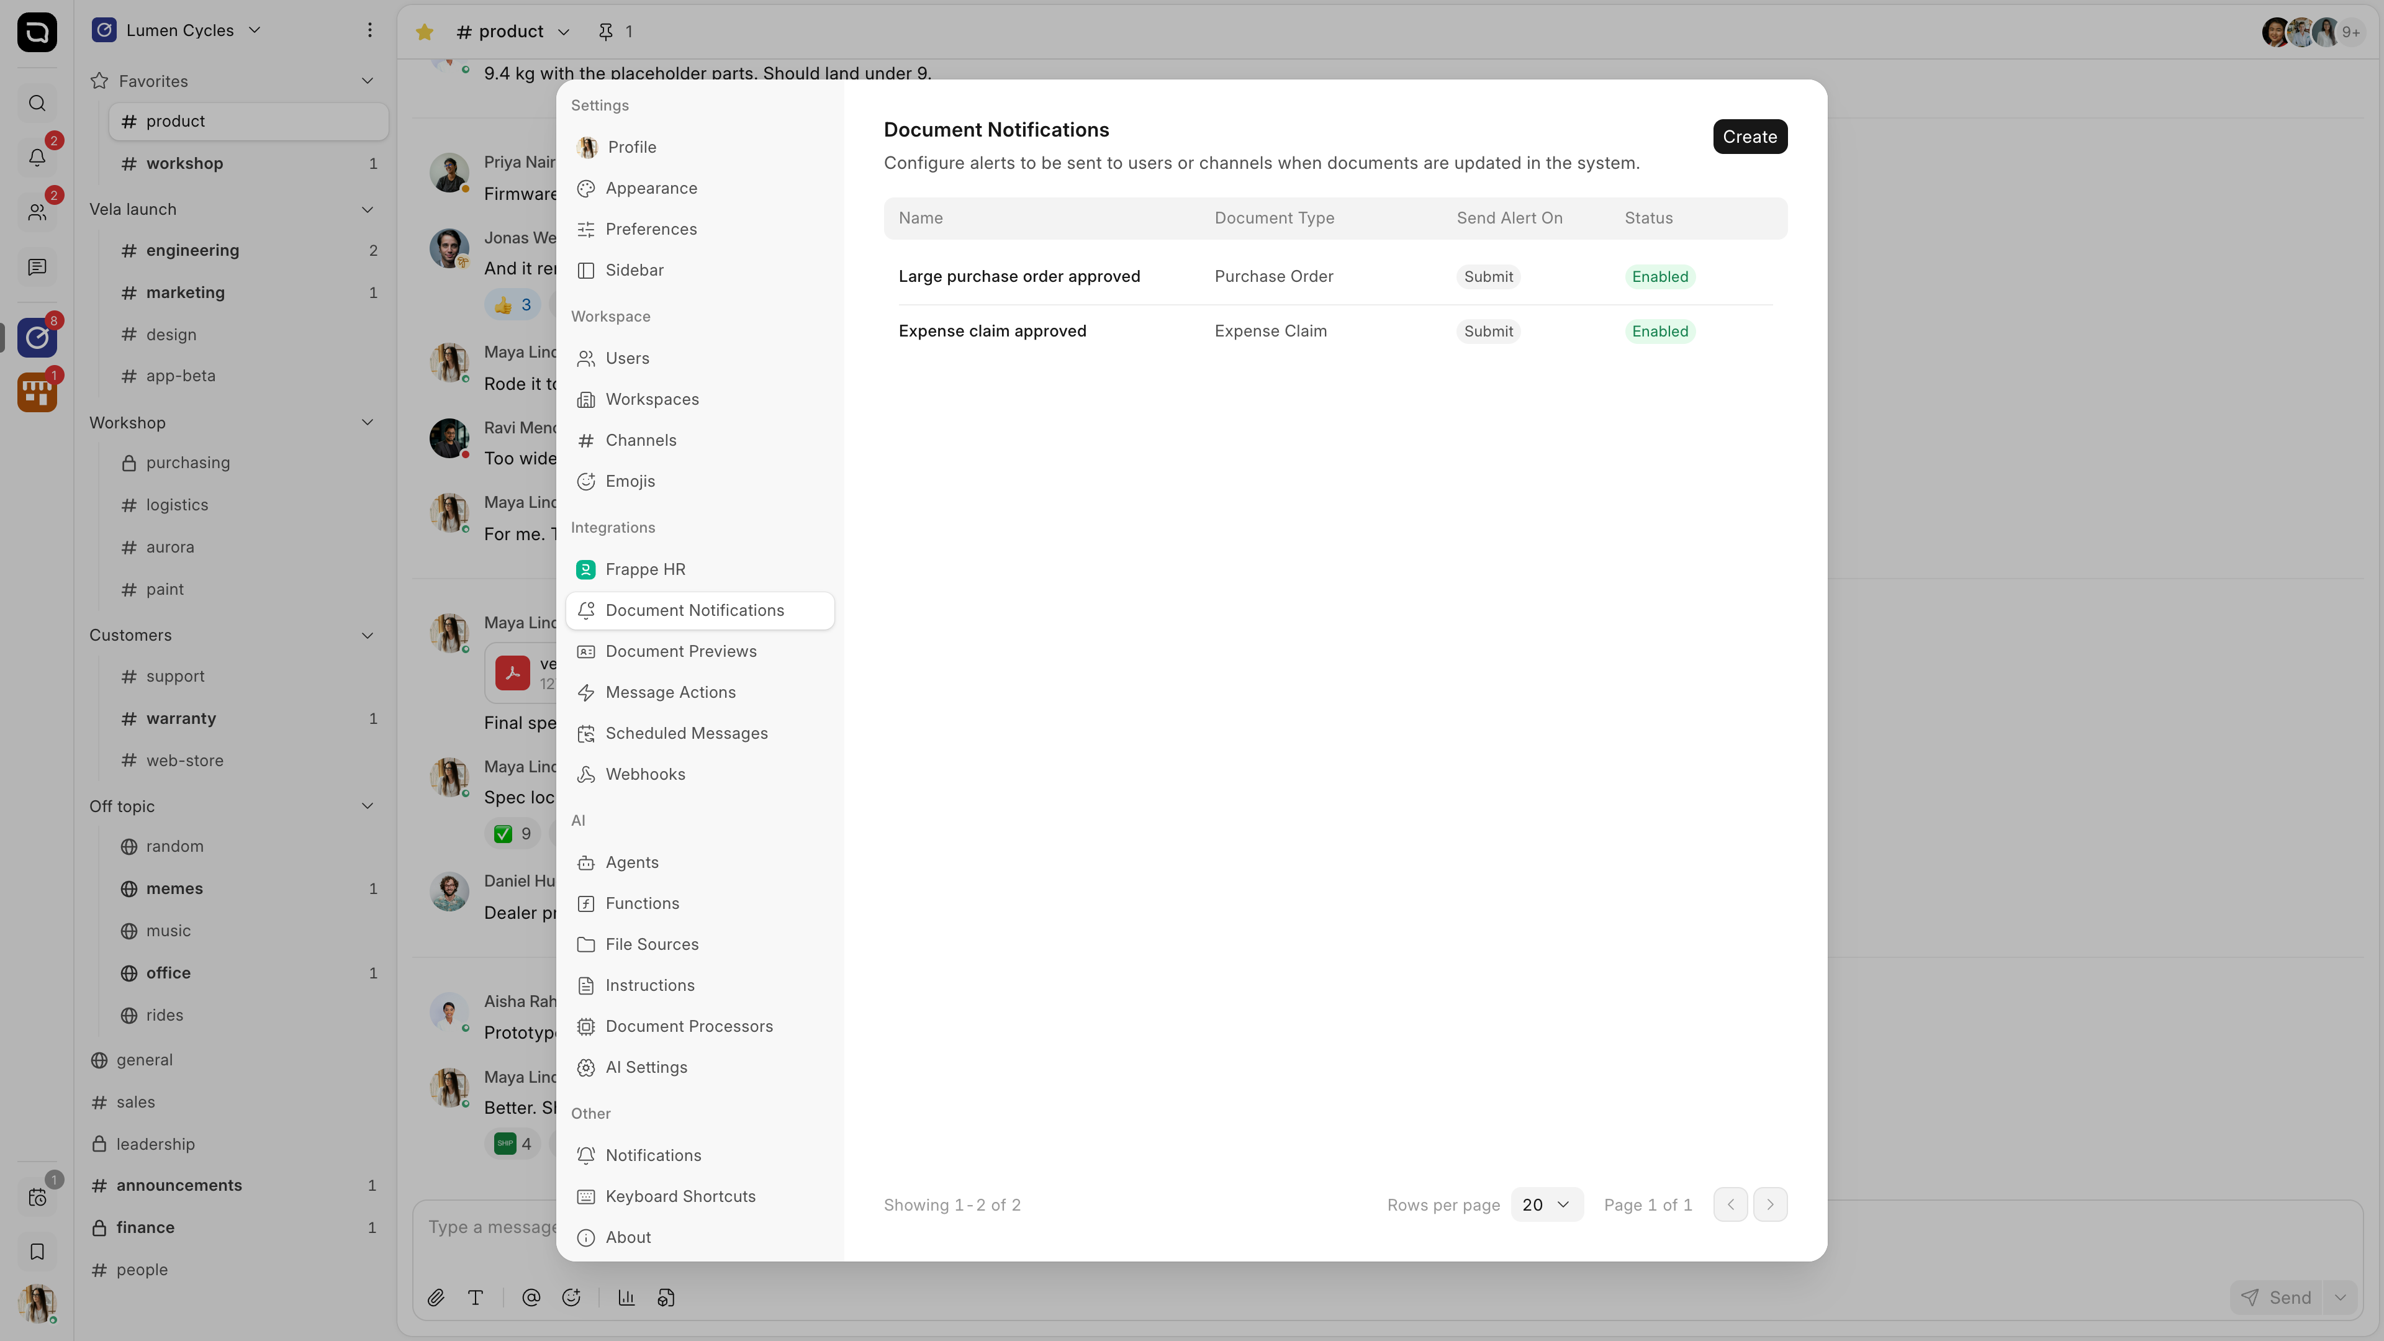Open Frappe HR integration settings
This screenshot has height=1341, width=2384.
(x=700, y=569)
